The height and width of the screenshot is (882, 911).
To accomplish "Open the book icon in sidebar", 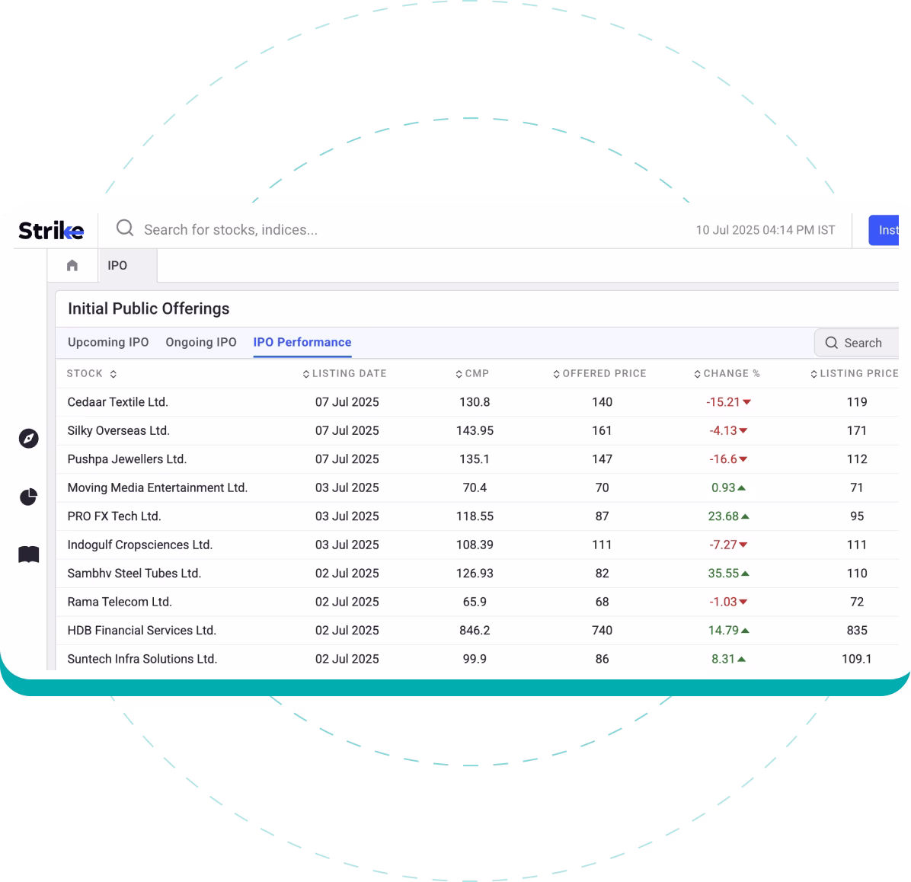I will point(28,554).
